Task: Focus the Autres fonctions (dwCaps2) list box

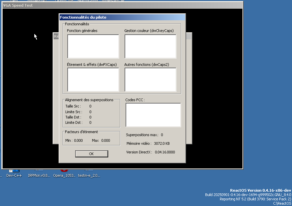Action: tap(150, 80)
